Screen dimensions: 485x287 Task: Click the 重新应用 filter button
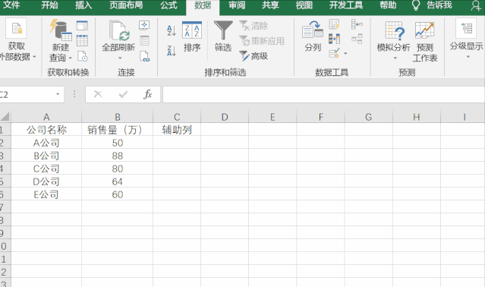tap(262, 41)
